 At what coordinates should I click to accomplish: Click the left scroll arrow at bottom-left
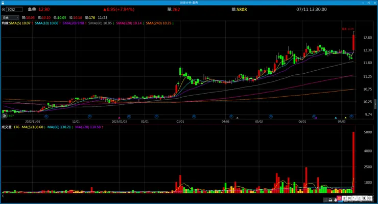[x=3, y=196]
